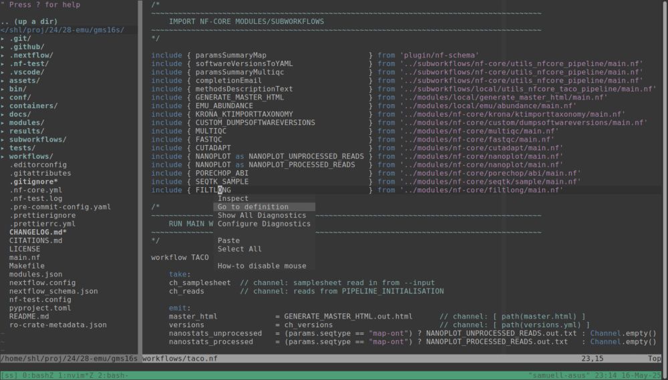Choose Show All Diagnostics

click(x=262, y=215)
